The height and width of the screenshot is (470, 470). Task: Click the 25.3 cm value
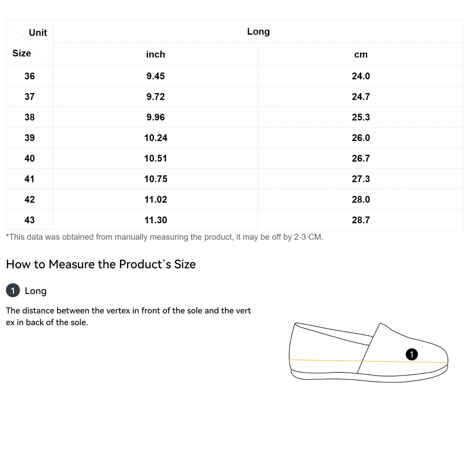click(x=361, y=117)
